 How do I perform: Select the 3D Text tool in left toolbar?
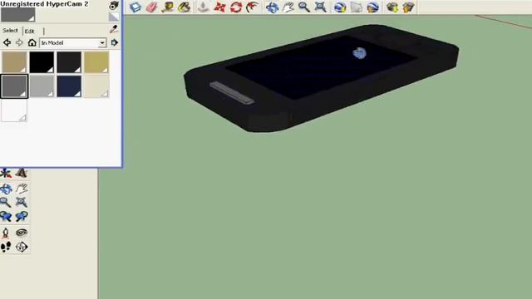[x=22, y=174]
